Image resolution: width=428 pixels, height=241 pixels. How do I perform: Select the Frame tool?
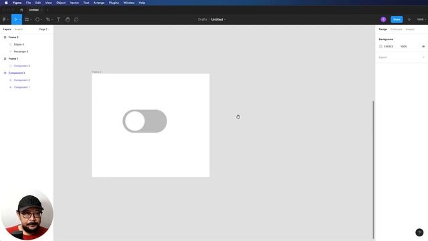[x=27, y=19]
